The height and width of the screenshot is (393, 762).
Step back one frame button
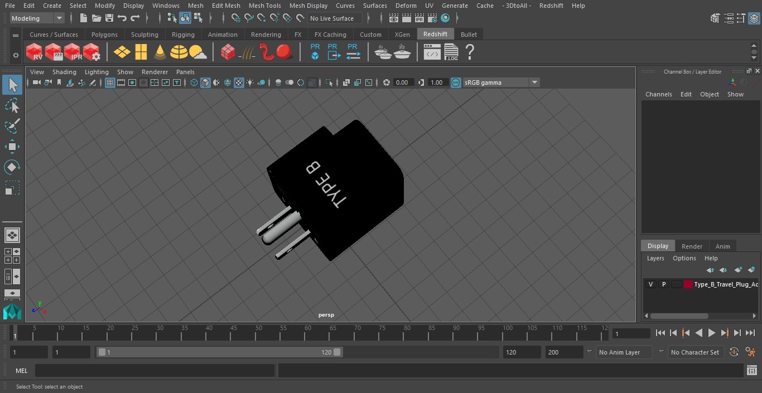673,333
